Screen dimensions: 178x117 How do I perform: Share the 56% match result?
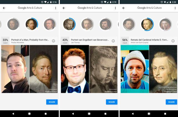(171, 102)
